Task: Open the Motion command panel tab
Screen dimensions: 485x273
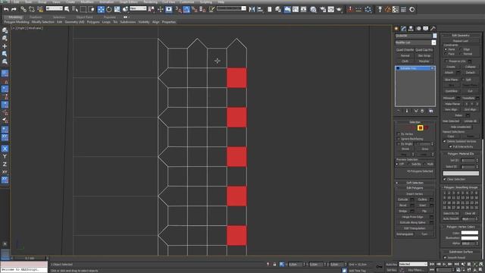Action: pyautogui.click(x=418, y=29)
